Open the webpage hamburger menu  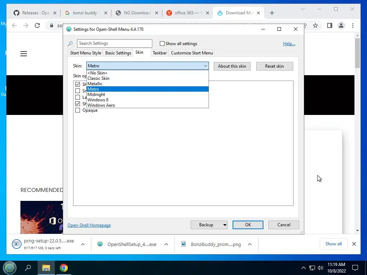pyautogui.click(x=24, y=54)
